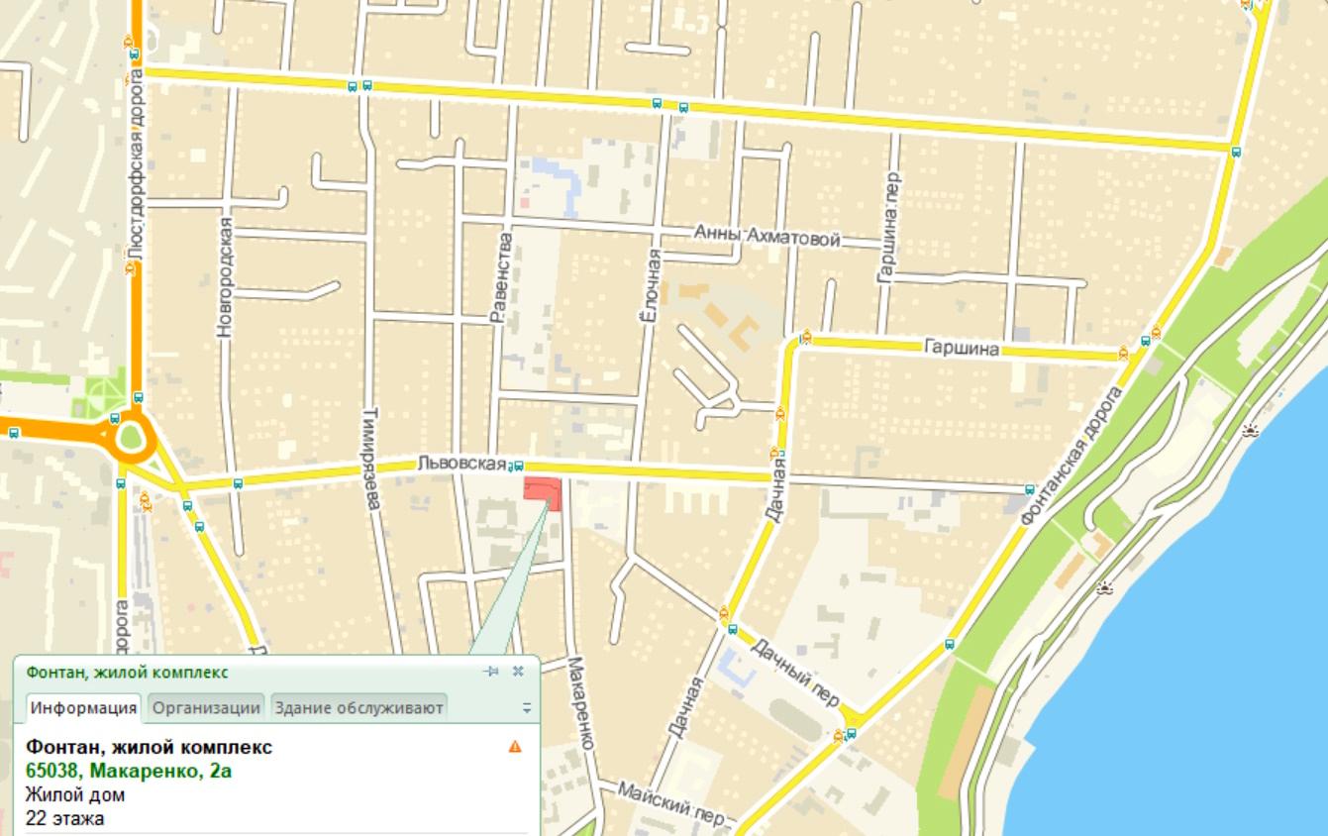This screenshot has height=836, width=1328.
Task: Switch to the Организации tab
Action: pyautogui.click(x=206, y=707)
